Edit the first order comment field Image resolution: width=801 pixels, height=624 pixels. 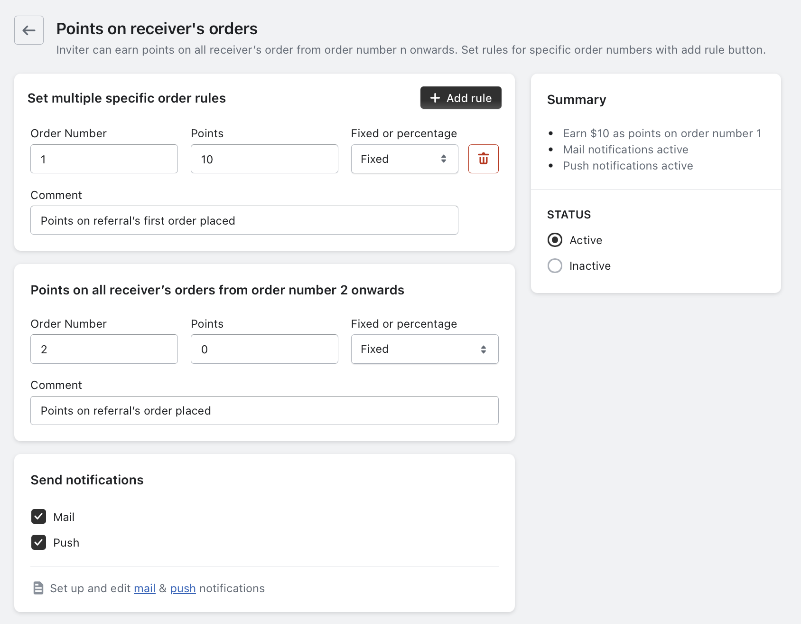[x=244, y=220]
